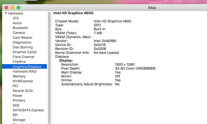Select Bluetooth in the Hardware list

point(20,28)
